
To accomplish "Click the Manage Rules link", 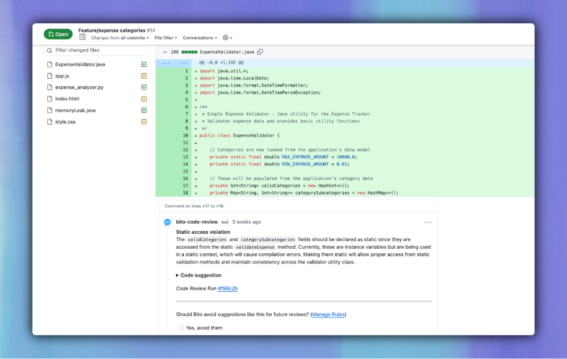I will coord(328,314).
